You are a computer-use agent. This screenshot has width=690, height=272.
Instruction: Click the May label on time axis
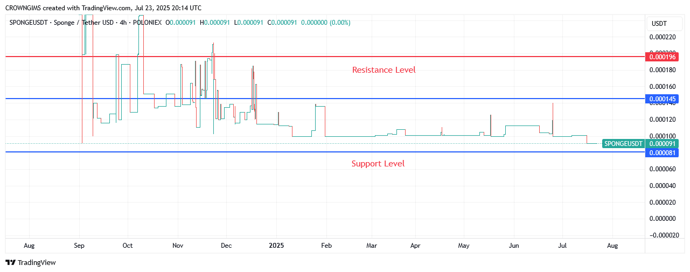pos(464,246)
